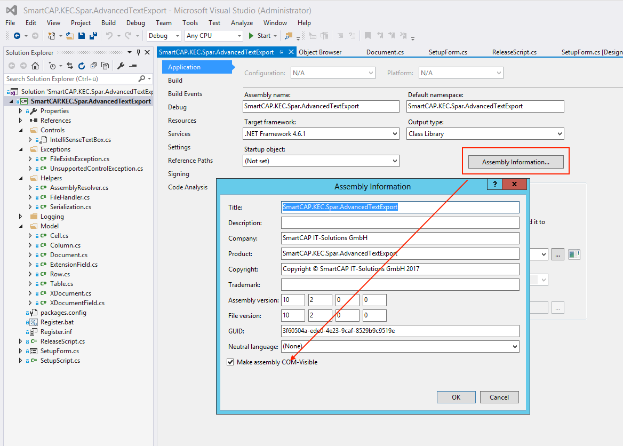Click the New Project toolbar icon

tap(51, 36)
